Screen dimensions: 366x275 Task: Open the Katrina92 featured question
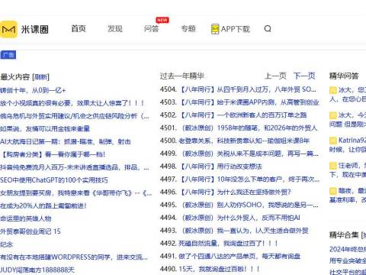click(348, 145)
